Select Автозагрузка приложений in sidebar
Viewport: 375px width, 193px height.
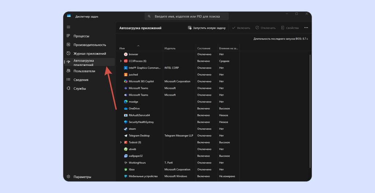tap(89, 62)
